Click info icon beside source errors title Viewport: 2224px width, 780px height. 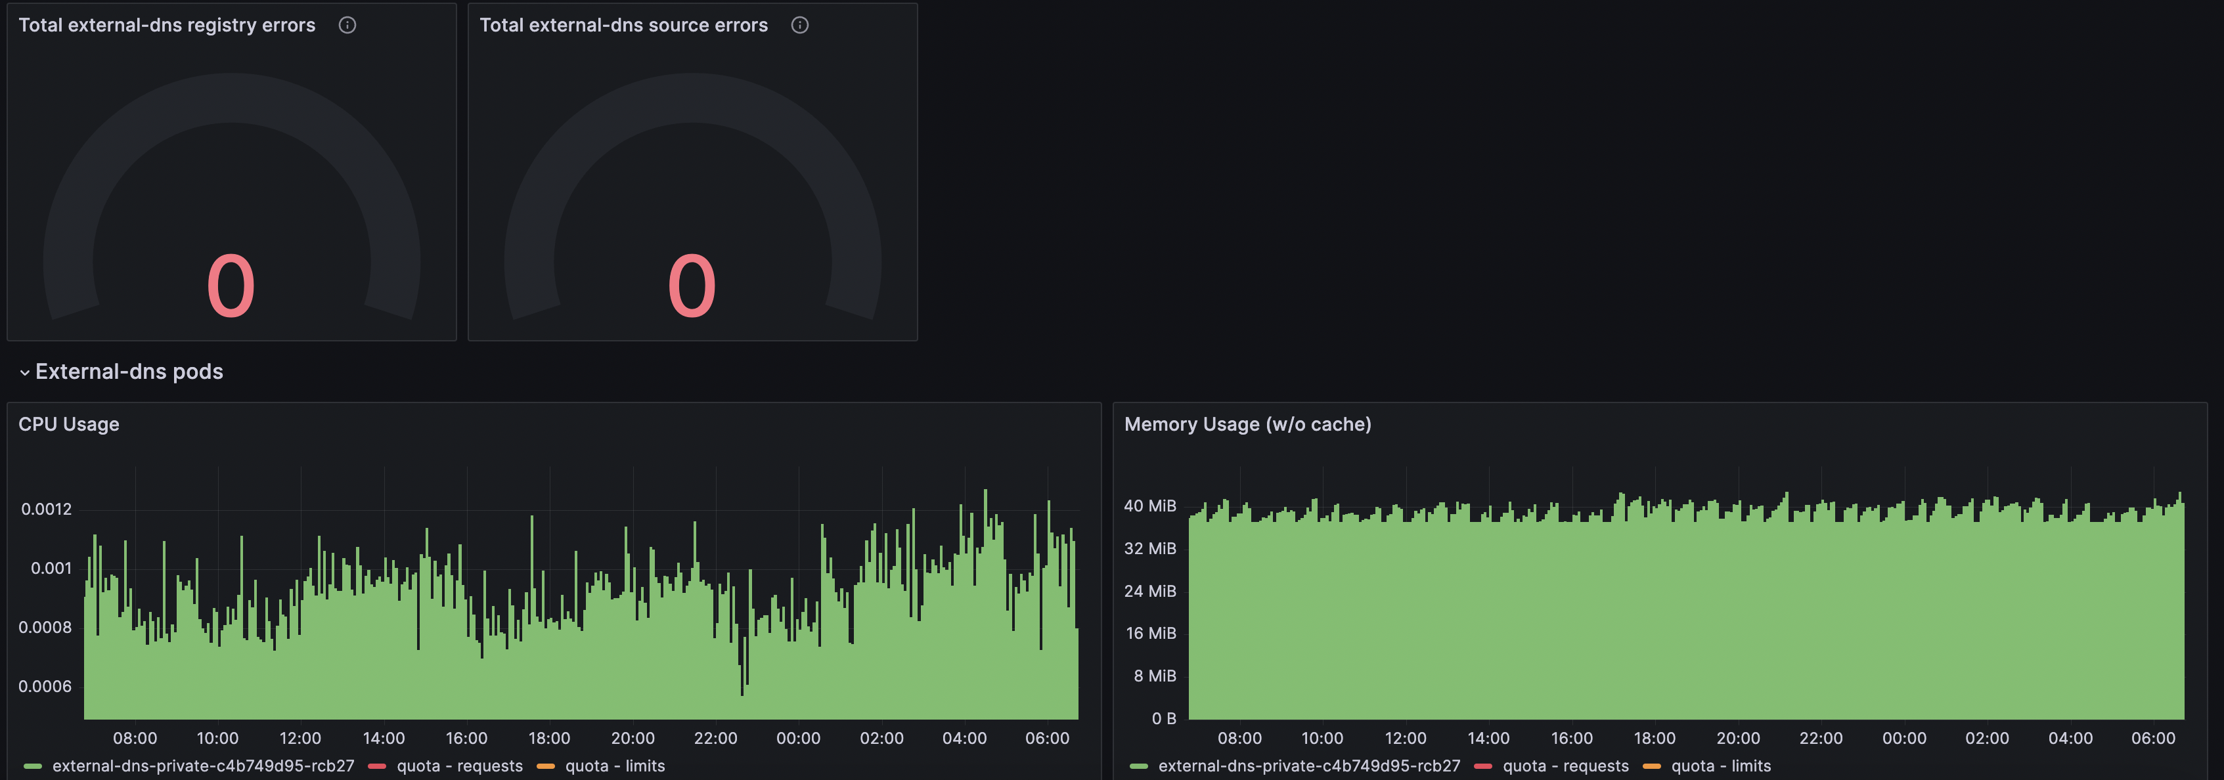[799, 25]
